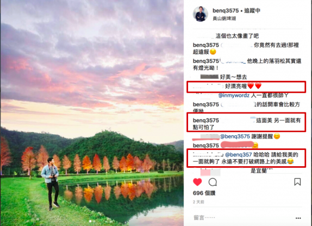312x226 pixels.
Task: Select the first carousel dot indicator
Action: (x=90, y=221)
